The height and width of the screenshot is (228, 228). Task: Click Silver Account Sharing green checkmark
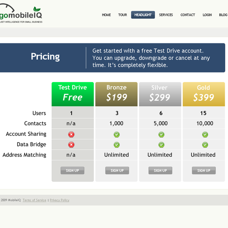161,135
